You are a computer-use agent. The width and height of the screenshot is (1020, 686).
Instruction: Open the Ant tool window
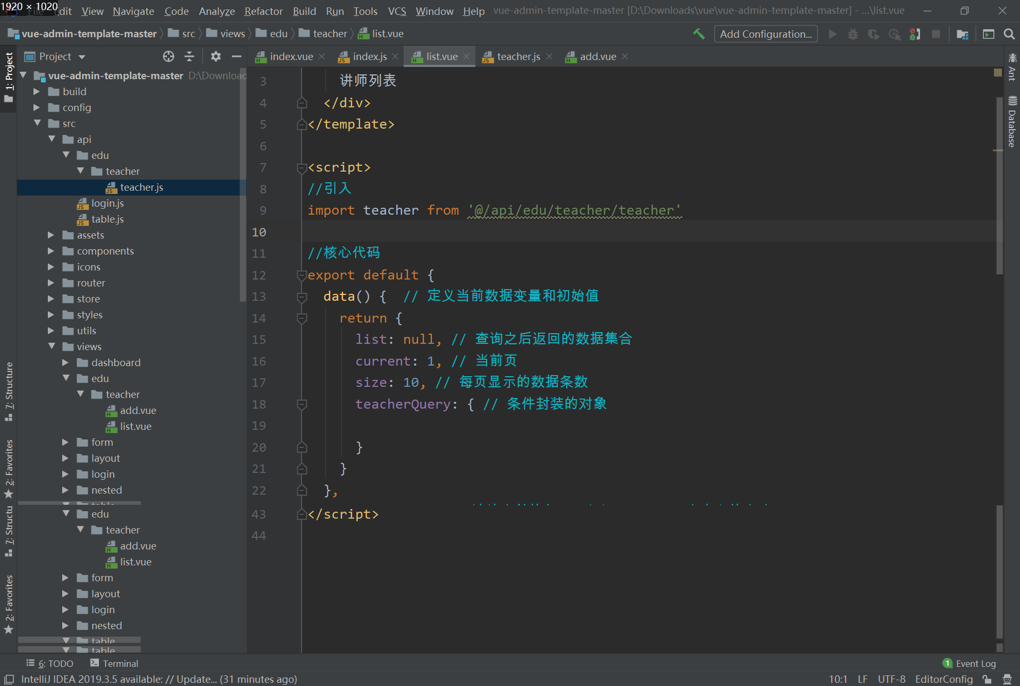point(1012,67)
